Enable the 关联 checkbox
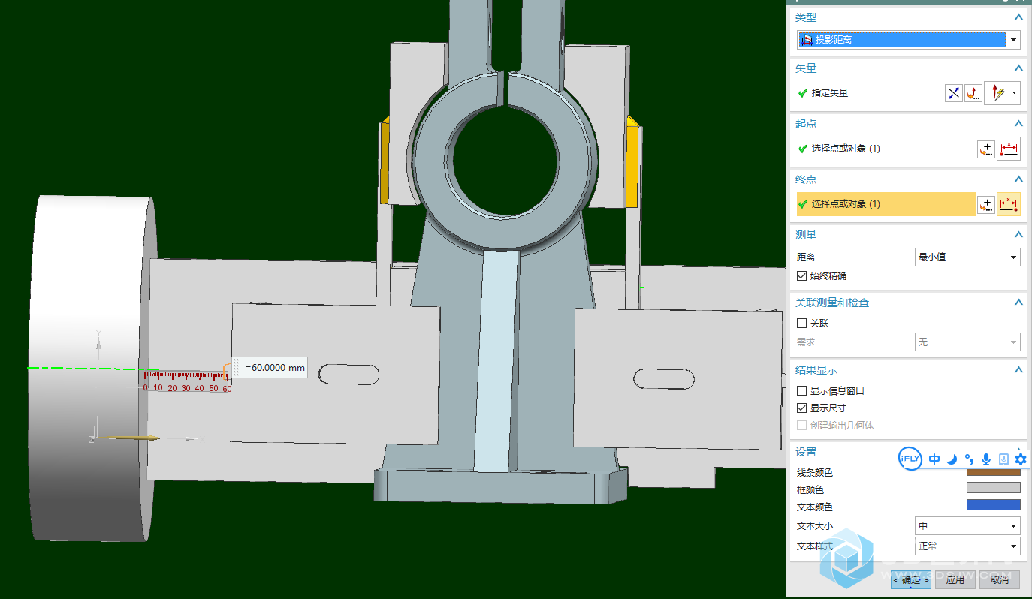 801,324
